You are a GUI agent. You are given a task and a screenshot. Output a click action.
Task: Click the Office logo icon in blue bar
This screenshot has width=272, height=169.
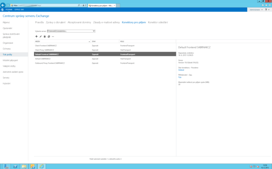click(2, 10)
